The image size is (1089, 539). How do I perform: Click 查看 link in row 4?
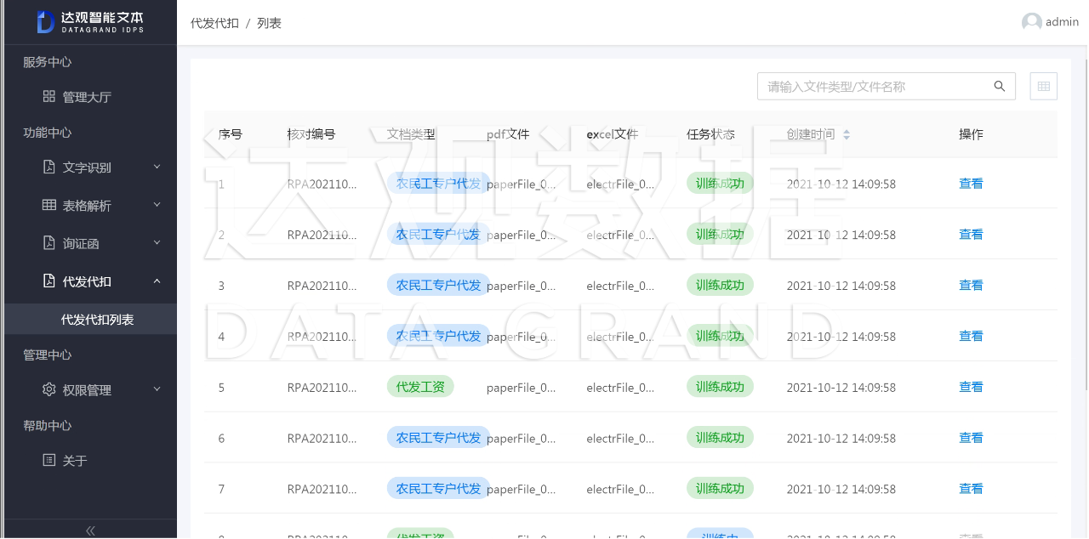pyautogui.click(x=971, y=336)
